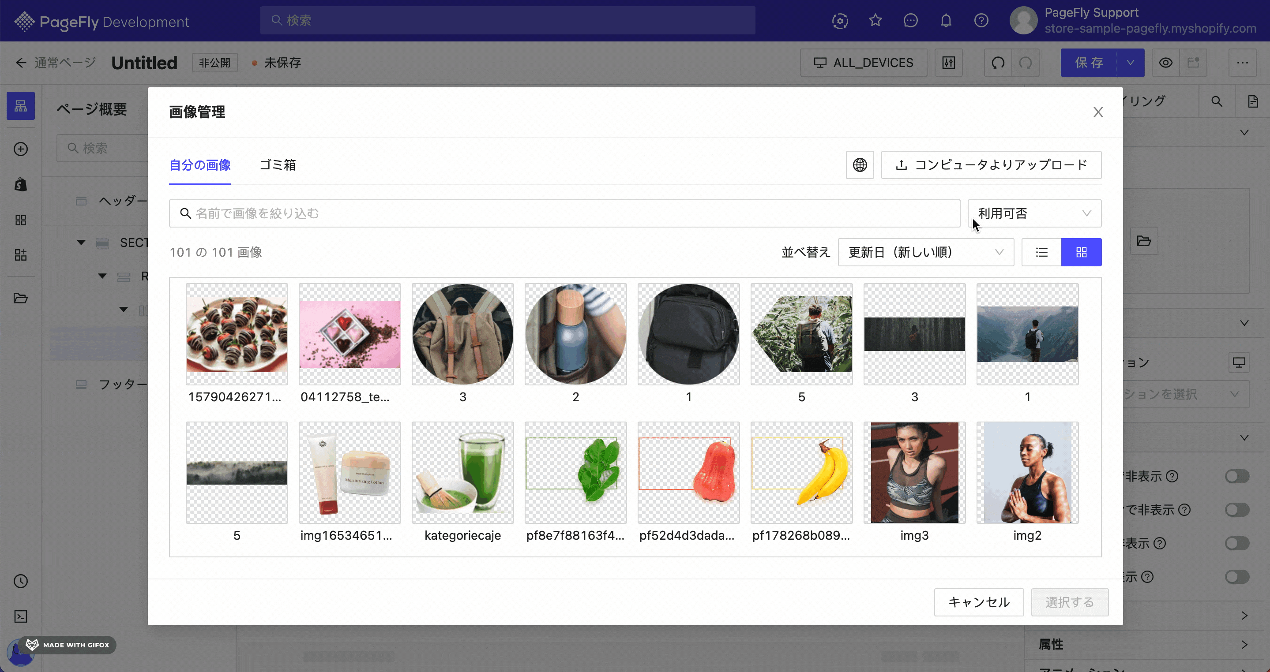The width and height of the screenshot is (1270, 672).
Task: Click the chat bubble icon in header
Action: 911,20
